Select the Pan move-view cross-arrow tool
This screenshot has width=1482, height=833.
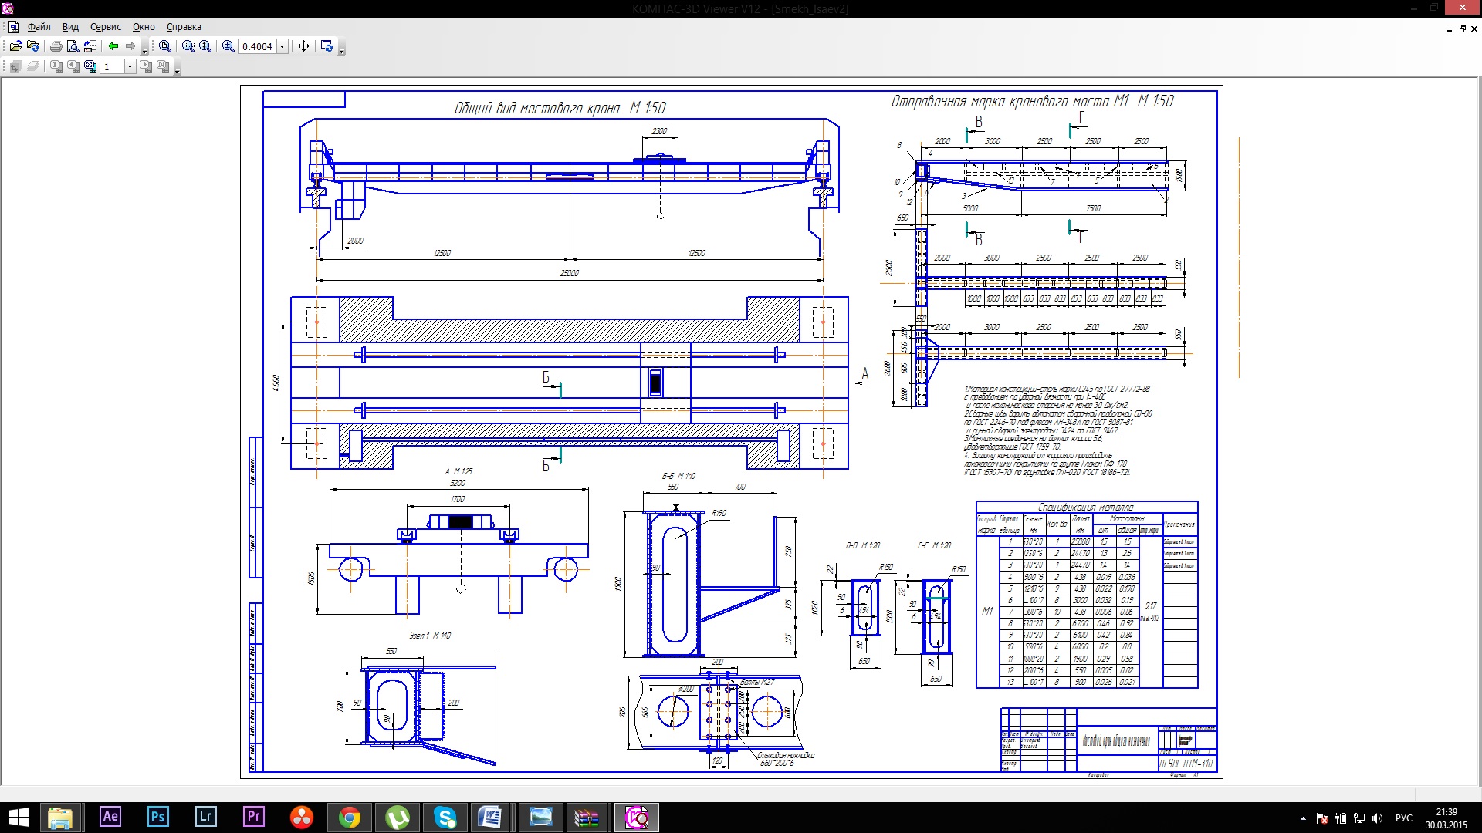pyautogui.click(x=303, y=46)
